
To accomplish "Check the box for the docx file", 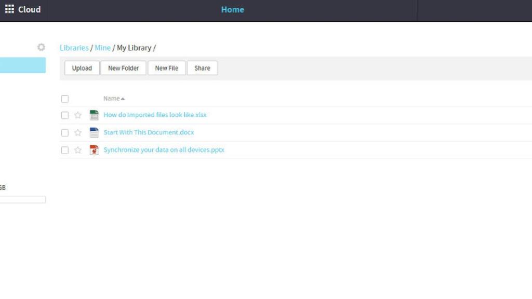I will tap(65, 133).
